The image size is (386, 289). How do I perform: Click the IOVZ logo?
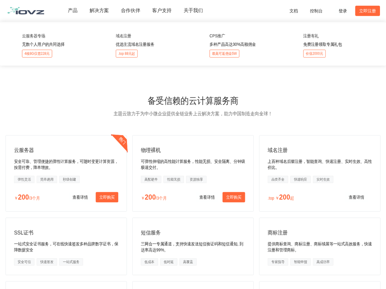tap(26, 11)
